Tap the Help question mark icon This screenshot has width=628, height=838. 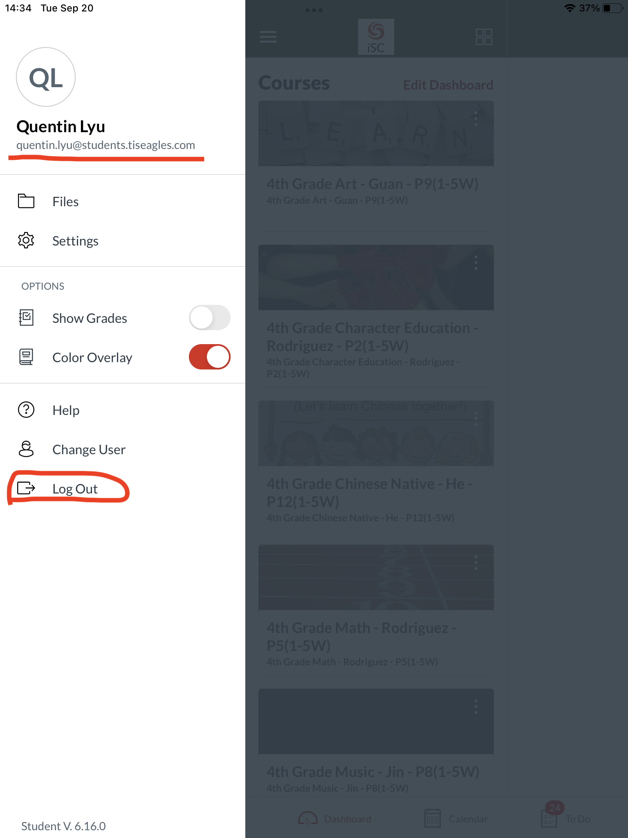pos(26,410)
